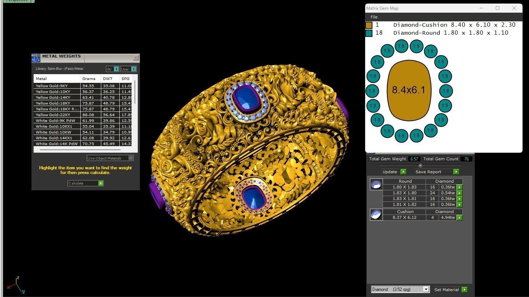Click the Set Material button
The height and width of the screenshot is (297, 529).
[451, 290]
